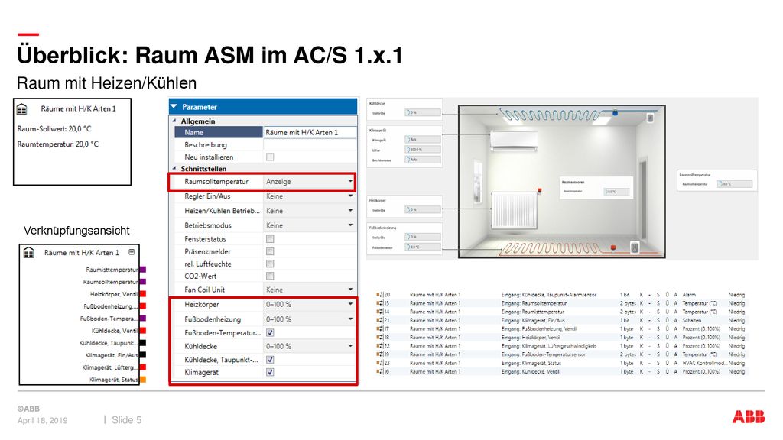Click the group object icon of row 19
Viewport: 783px width, 440px height.
coord(379,354)
